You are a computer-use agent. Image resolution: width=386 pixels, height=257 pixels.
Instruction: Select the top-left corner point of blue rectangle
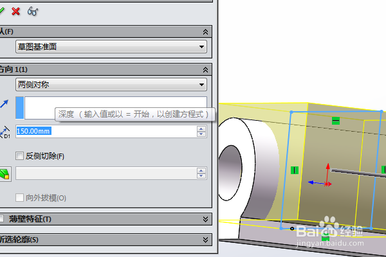coord(291,112)
